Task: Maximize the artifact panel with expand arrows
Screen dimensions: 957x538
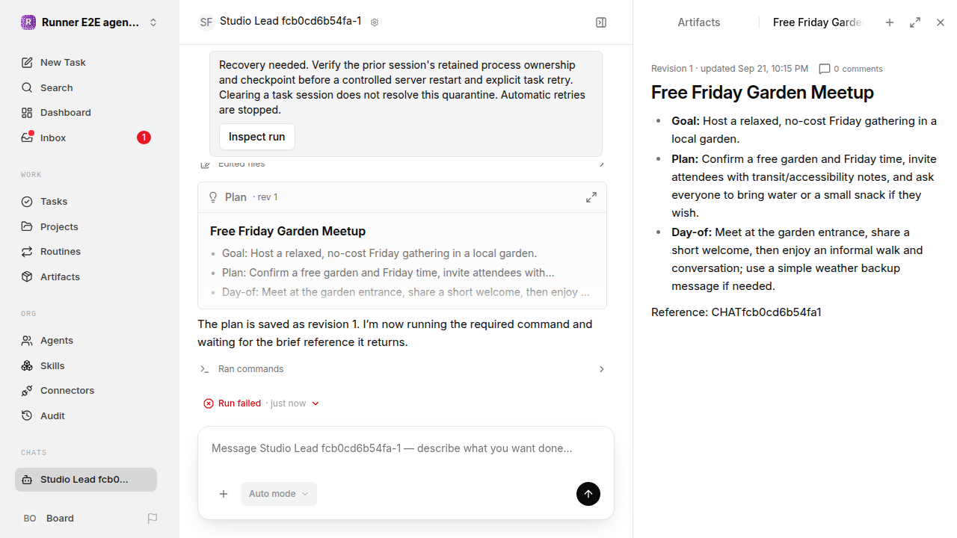Action: pyautogui.click(x=915, y=22)
